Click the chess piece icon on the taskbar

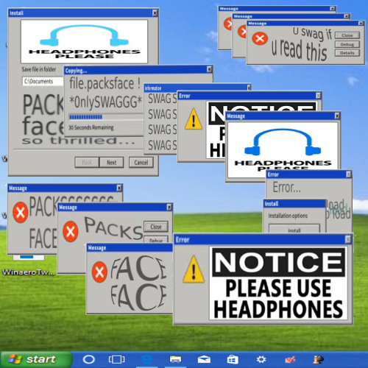[319, 359]
